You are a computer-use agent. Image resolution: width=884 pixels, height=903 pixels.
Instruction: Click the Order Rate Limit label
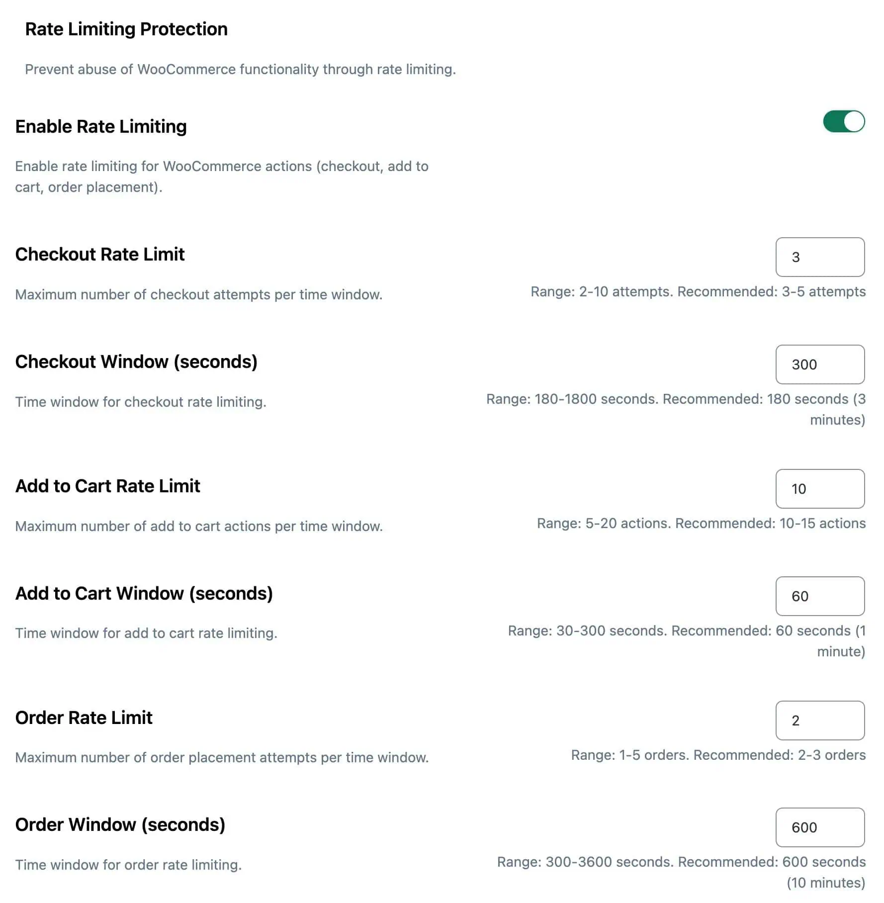coord(84,718)
